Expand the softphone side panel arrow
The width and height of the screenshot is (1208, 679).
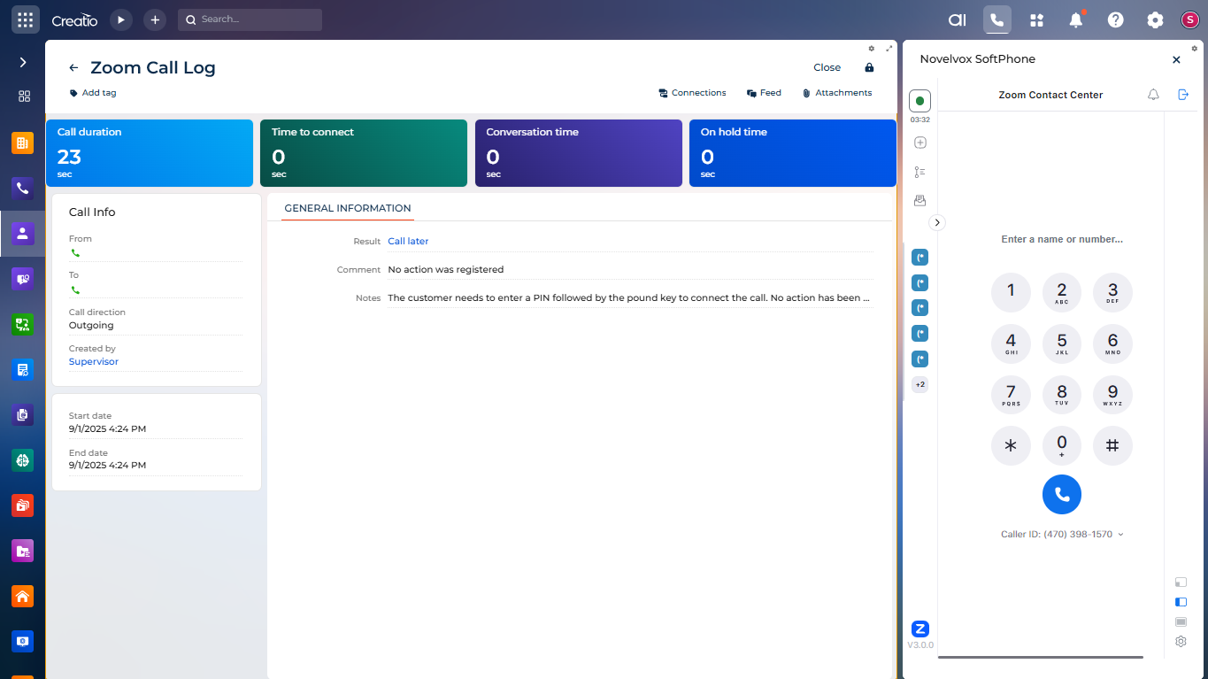point(937,223)
